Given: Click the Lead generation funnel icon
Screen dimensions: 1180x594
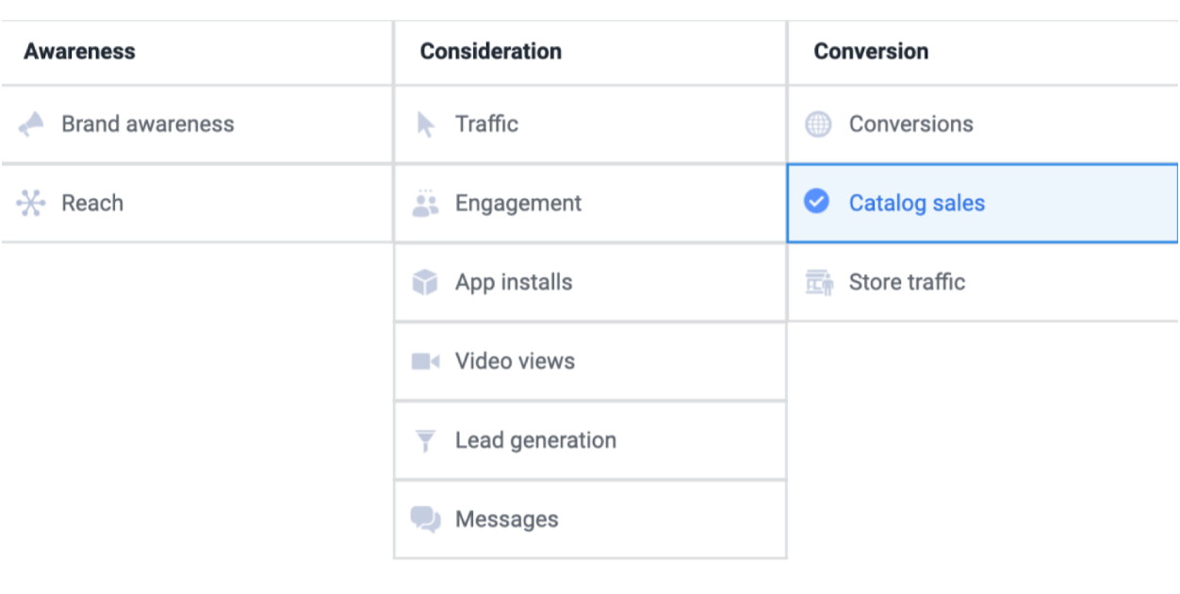Looking at the screenshot, I should tap(426, 440).
